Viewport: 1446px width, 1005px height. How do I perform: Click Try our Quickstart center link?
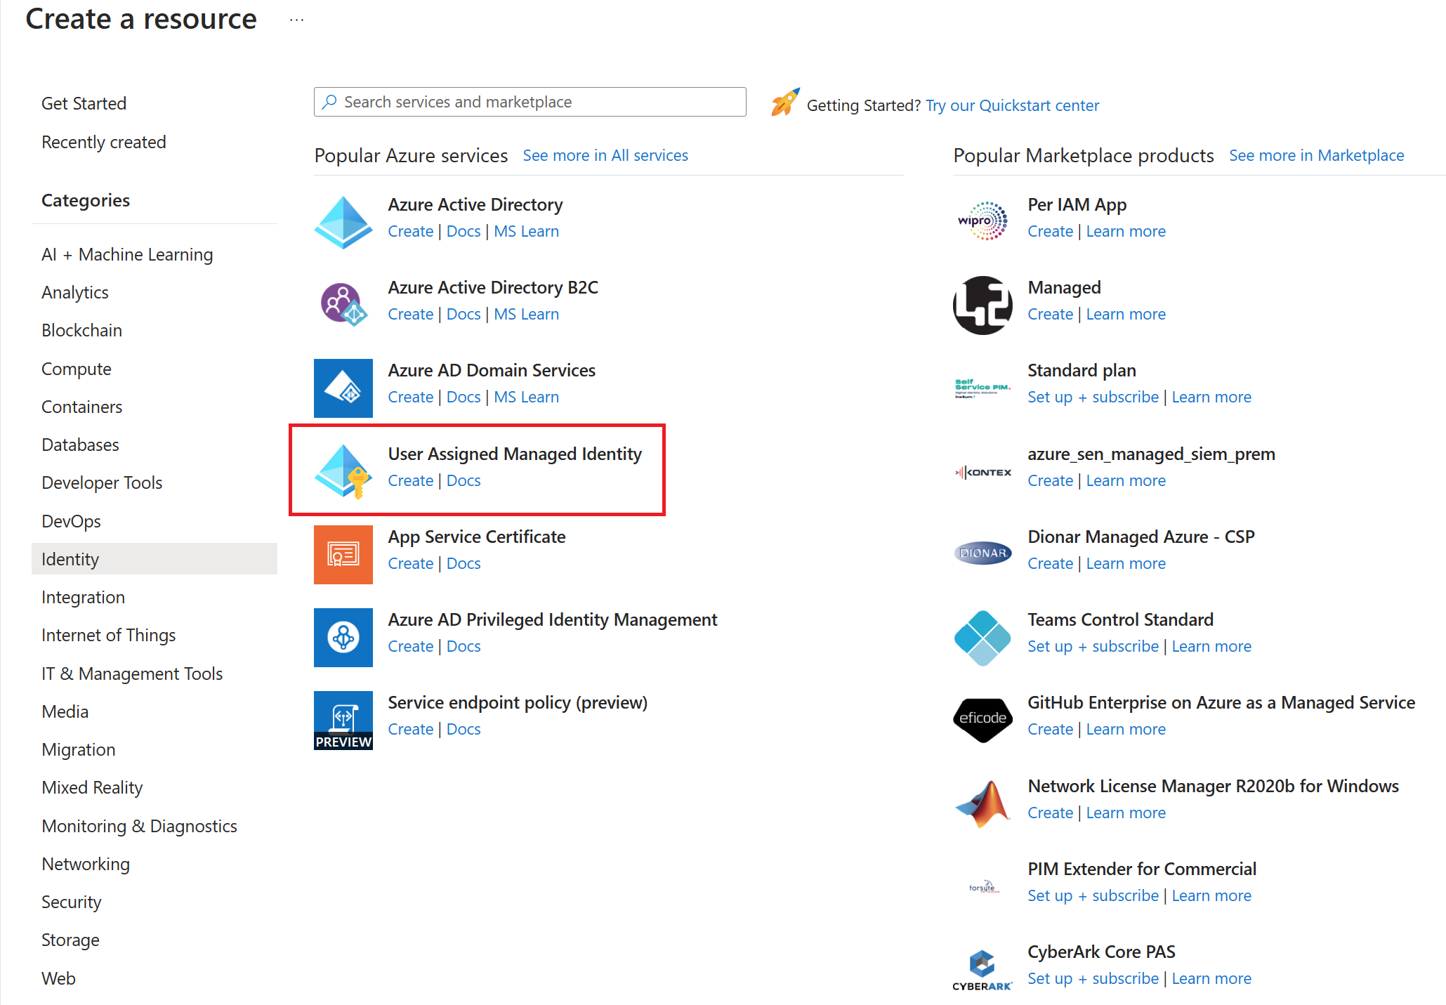(x=1012, y=105)
